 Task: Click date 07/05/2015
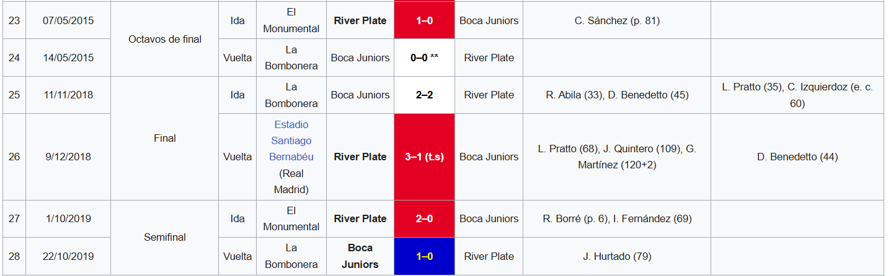pyautogui.click(x=68, y=20)
